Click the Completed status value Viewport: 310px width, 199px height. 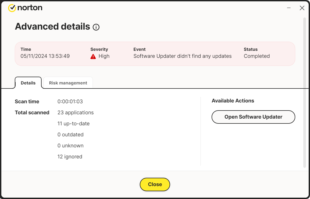[x=257, y=56]
